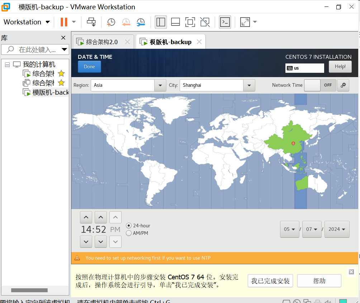The height and width of the screenshot is (303, 360).
Task: Open the library search filter dropdown
Action: 64,49
